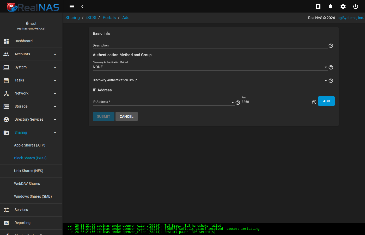Viewport: 365px width, 235px height.
Task: Open the agiSystems, Inc. link
Action: [350, 18]
